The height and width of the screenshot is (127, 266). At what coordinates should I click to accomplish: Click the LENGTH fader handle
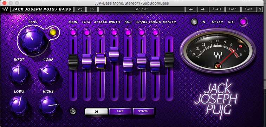click(x=155, y=64)
